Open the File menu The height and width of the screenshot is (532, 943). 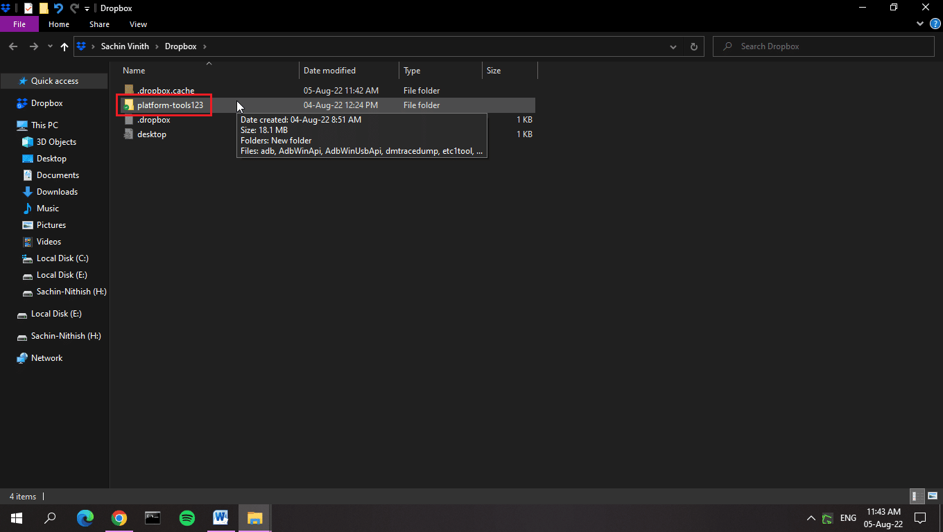pos(19,24)
